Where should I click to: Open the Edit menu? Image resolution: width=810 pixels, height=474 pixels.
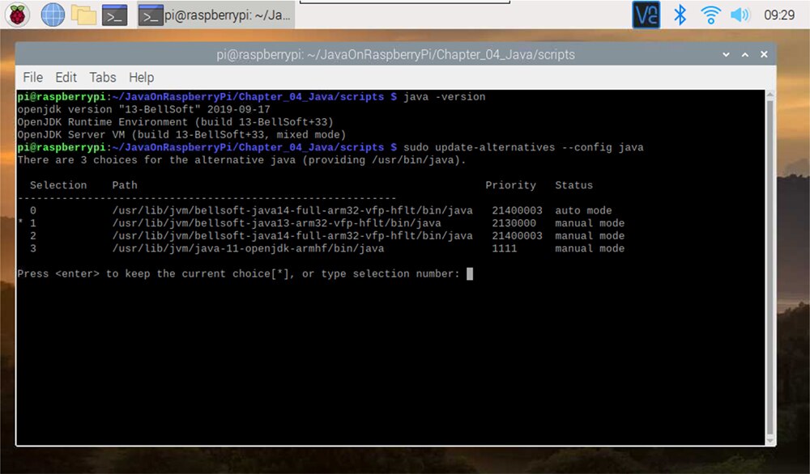(x=66, y=78)
